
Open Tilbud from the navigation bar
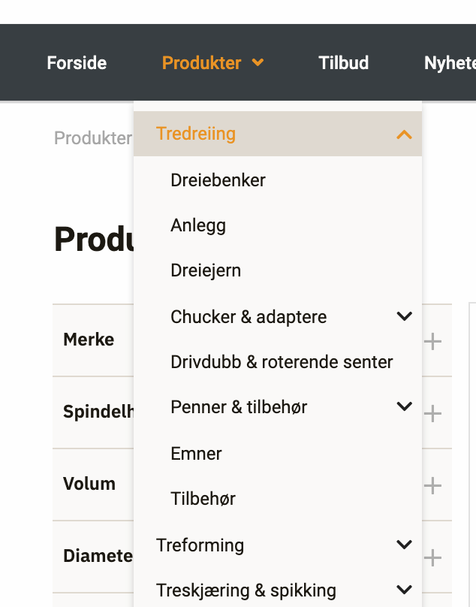[344, 63]
